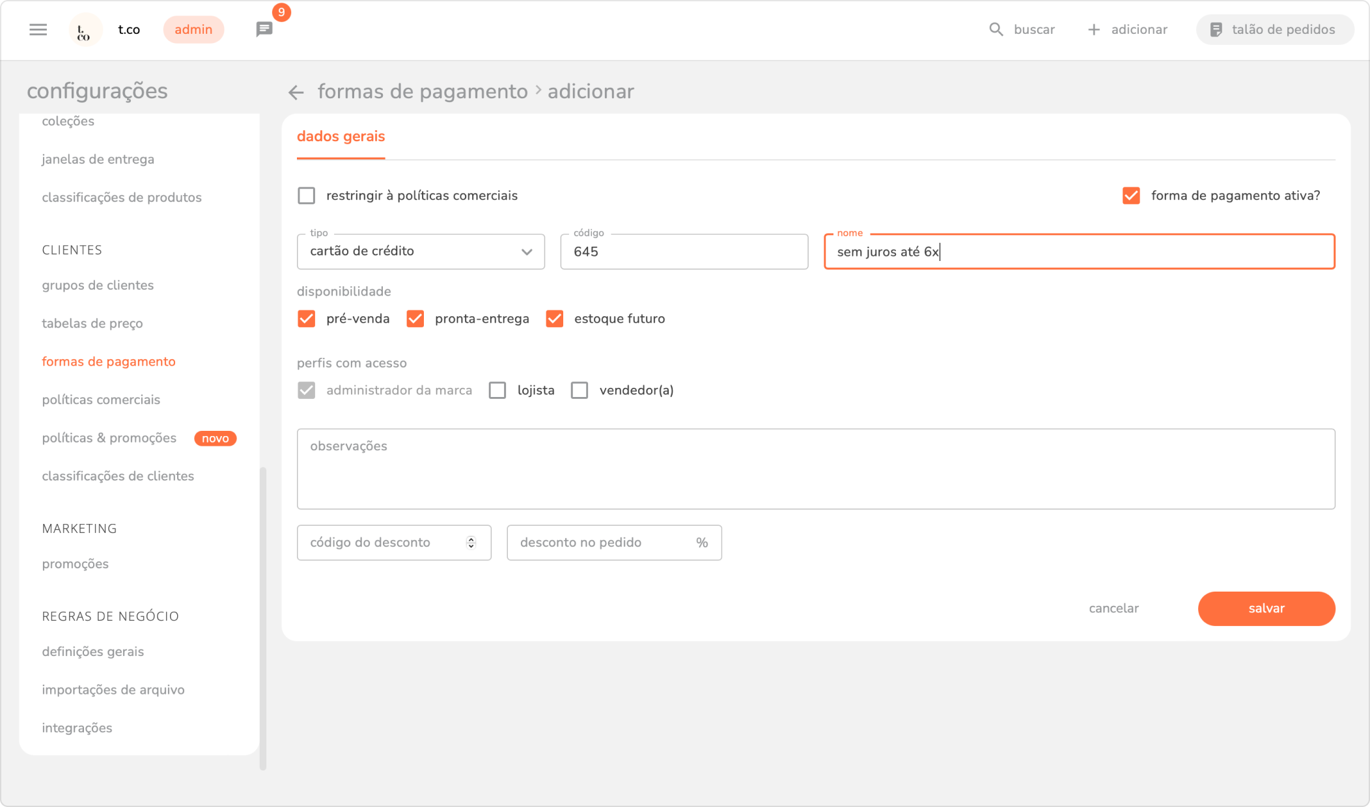Click the notification badge showing 9
The height and width of the screenshot is (807, 1370).
281,12
